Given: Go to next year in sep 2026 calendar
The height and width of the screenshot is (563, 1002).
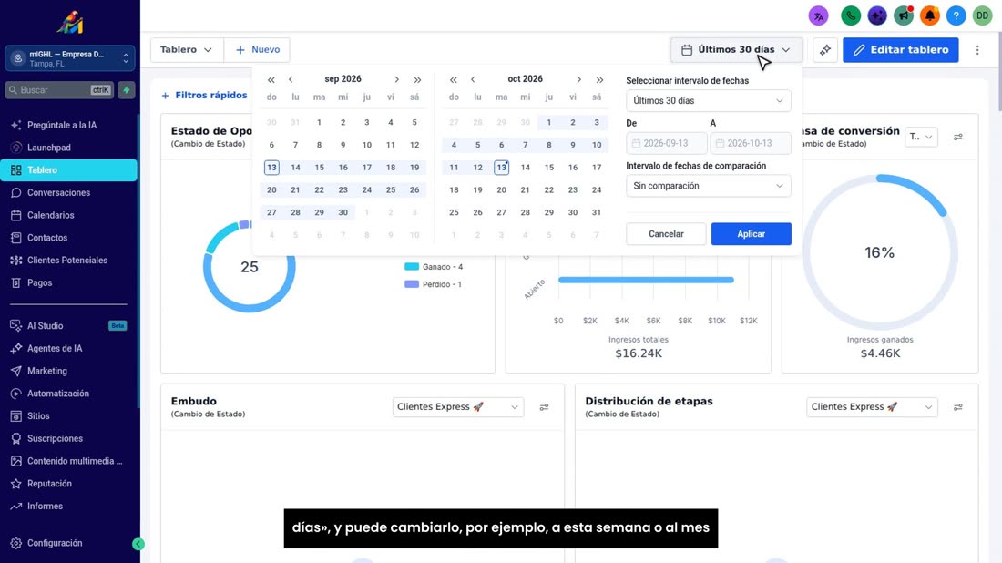Looking at the screenshot, I should [417, 80].
